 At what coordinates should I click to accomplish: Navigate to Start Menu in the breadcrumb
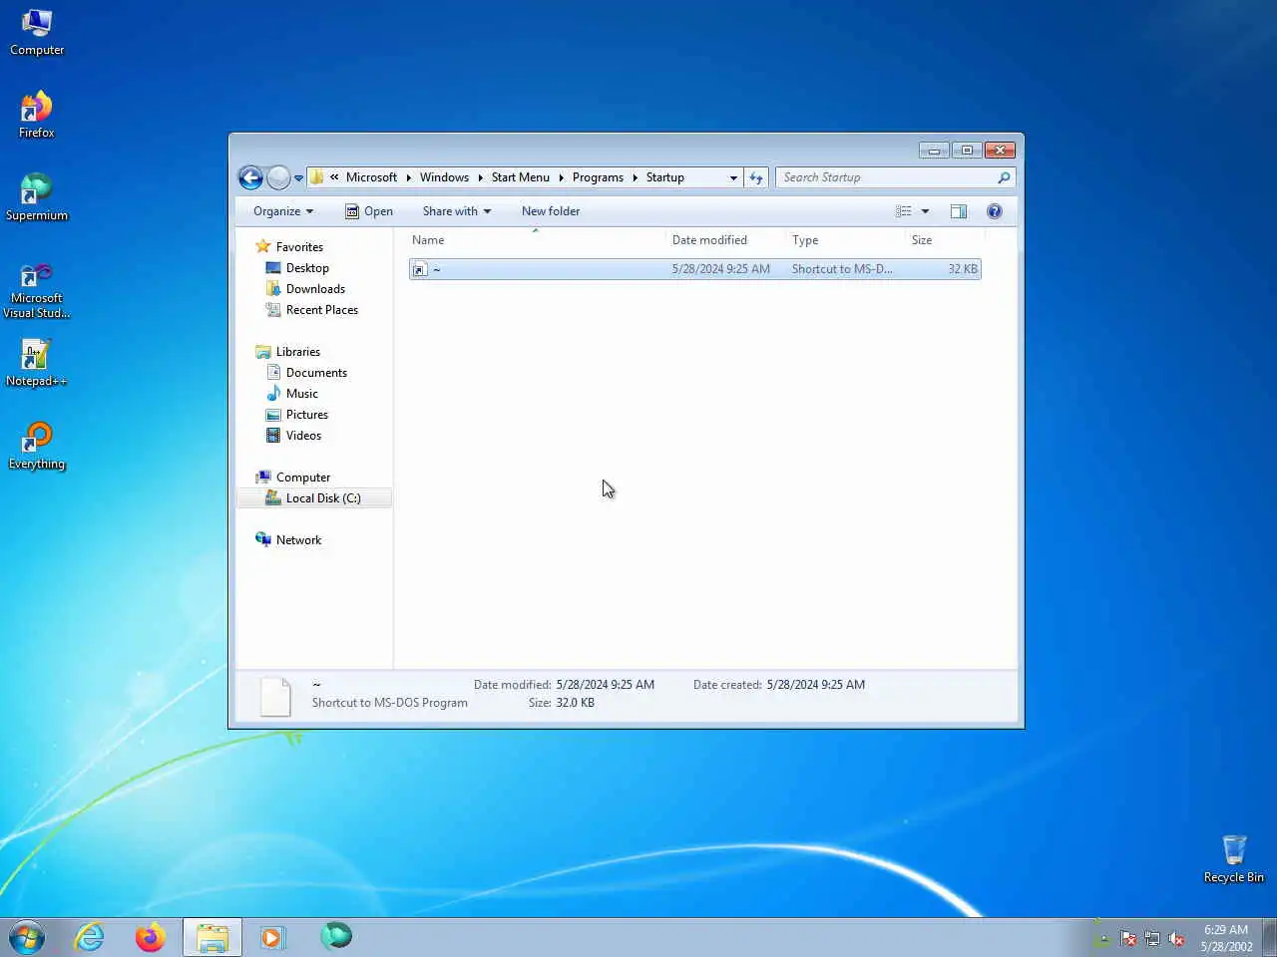pos(520,177)
